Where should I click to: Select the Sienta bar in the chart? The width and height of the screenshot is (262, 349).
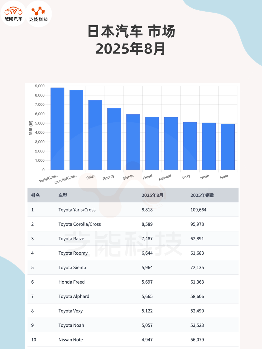[x=133, y=142]
